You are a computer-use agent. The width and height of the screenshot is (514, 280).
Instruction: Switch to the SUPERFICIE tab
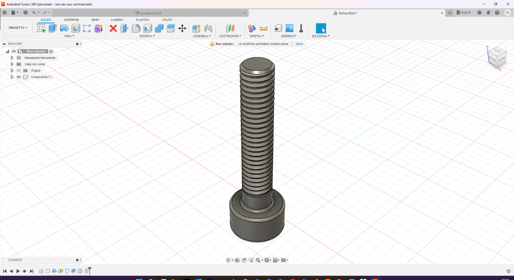(x=71, y=20)
